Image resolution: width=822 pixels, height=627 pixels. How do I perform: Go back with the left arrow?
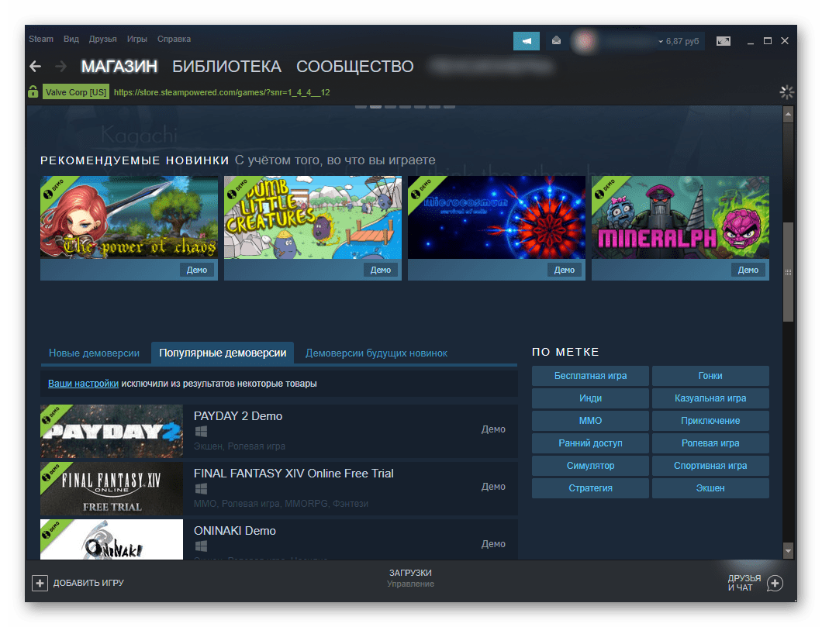[35, 67]
